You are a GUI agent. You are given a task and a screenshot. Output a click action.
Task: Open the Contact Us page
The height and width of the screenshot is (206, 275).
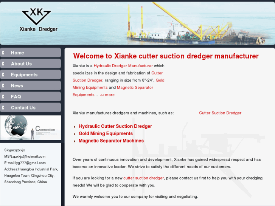pyautogui.click(x=23, y=108)
